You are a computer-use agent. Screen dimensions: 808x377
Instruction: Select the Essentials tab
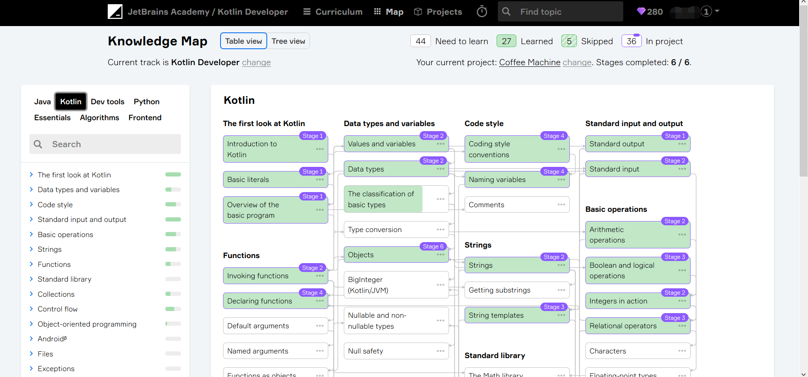pos(52,118)
